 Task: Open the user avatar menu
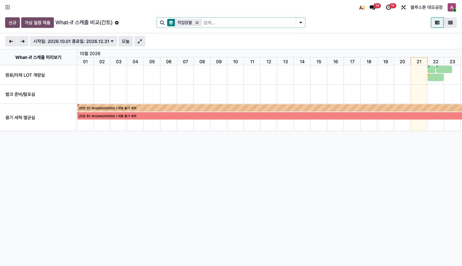pos(452,8)
